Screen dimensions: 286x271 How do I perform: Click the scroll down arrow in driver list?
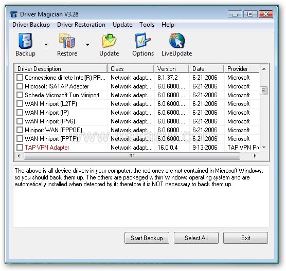264,148
